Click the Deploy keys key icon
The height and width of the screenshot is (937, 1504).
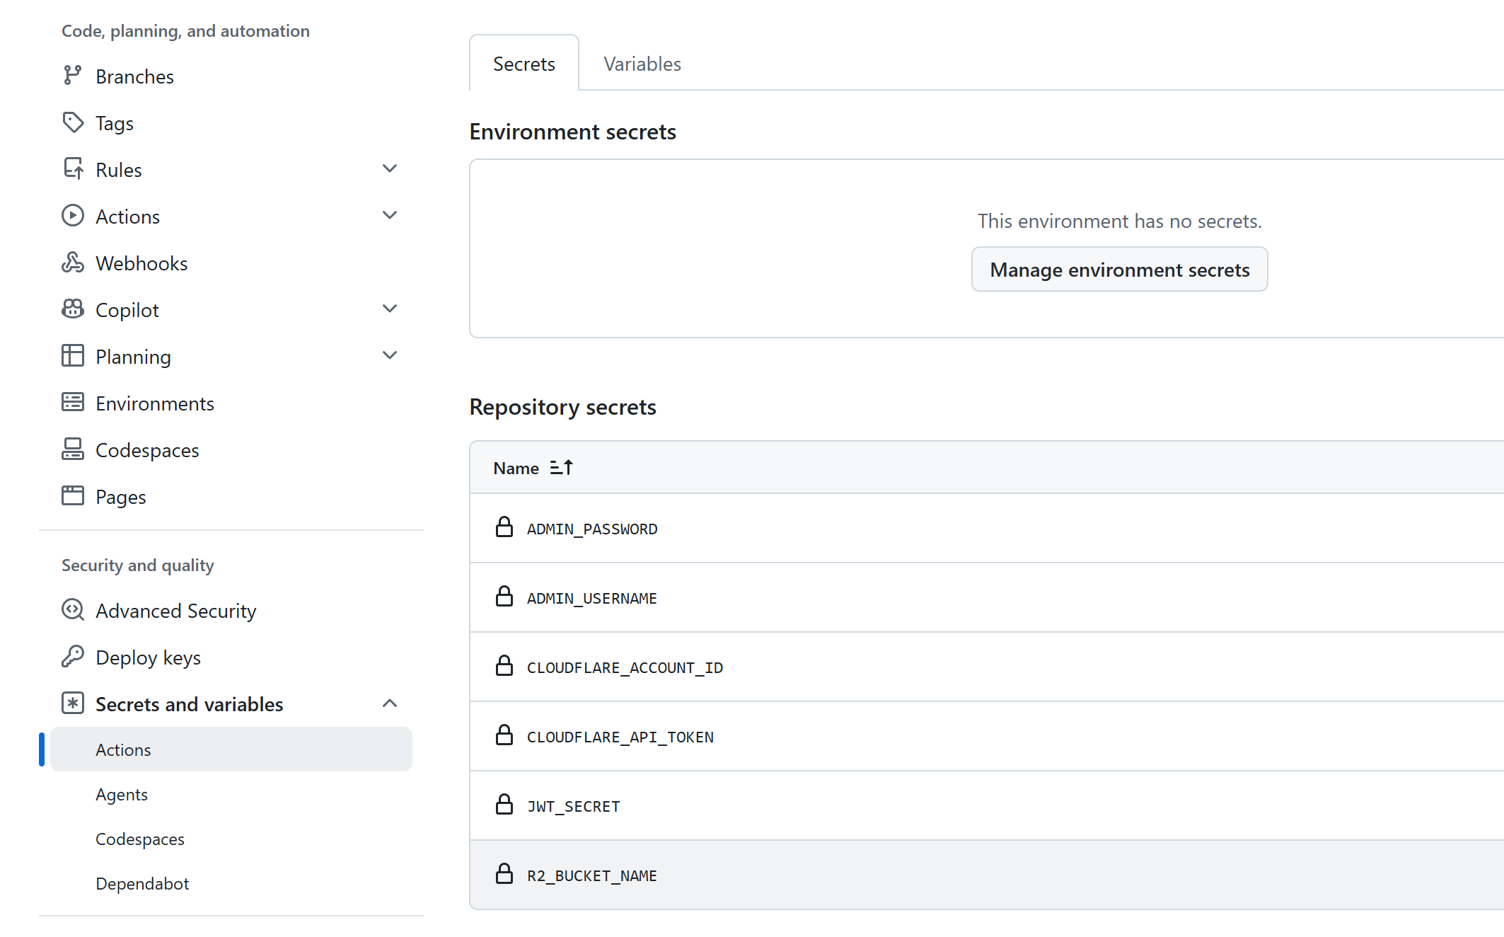tap(72, 657)
